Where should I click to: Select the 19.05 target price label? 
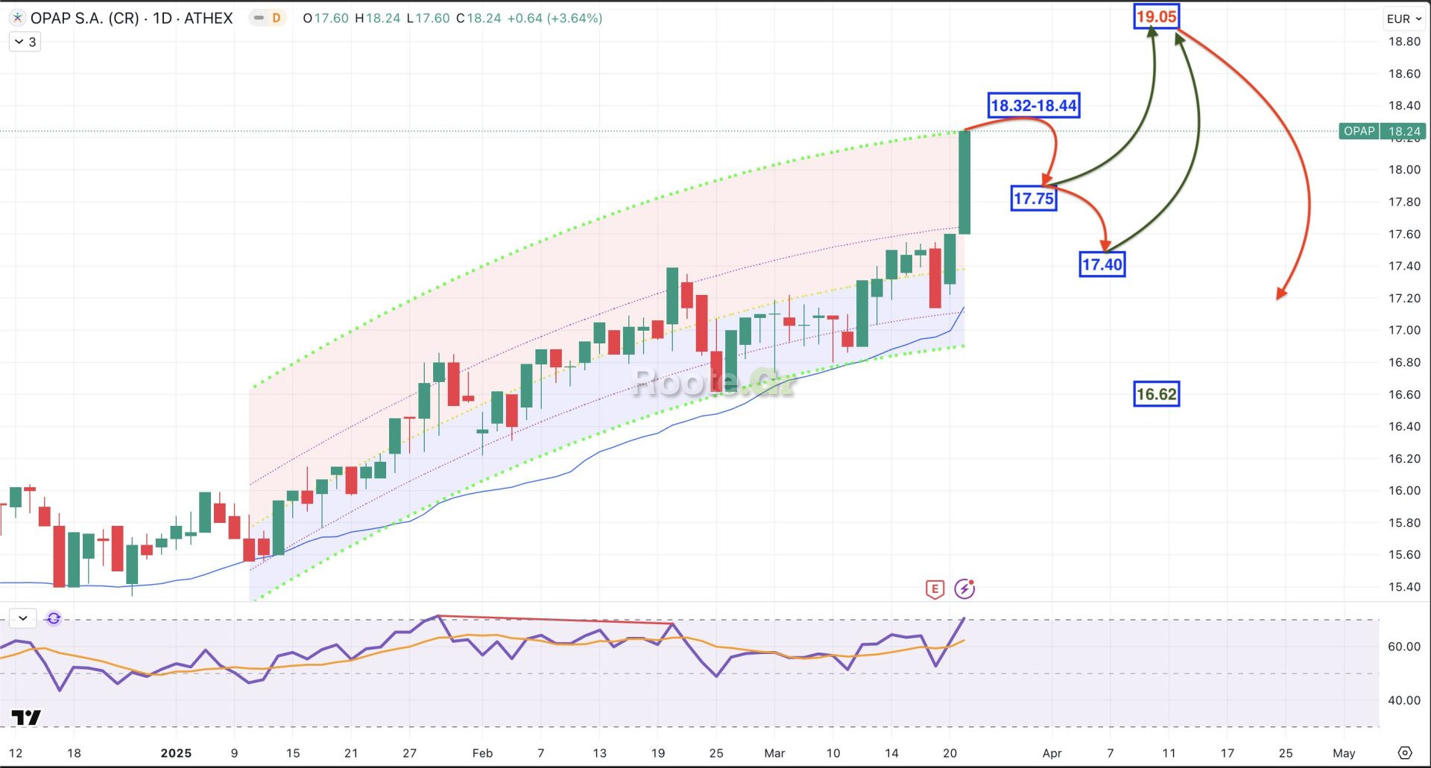click(1156, 16)
